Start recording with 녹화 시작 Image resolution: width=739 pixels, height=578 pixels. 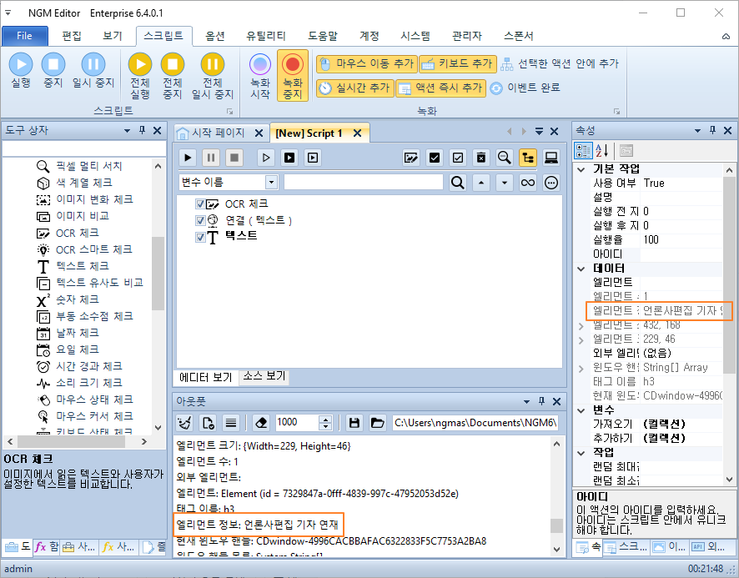click(x=260, y=75)
